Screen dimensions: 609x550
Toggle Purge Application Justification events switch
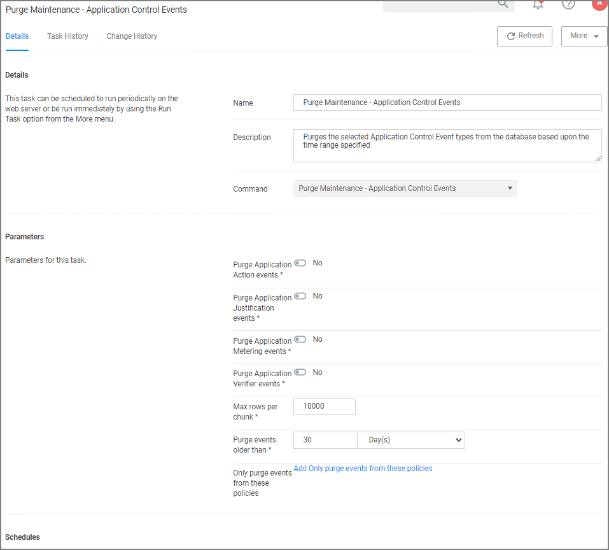(x=300, y=296)
